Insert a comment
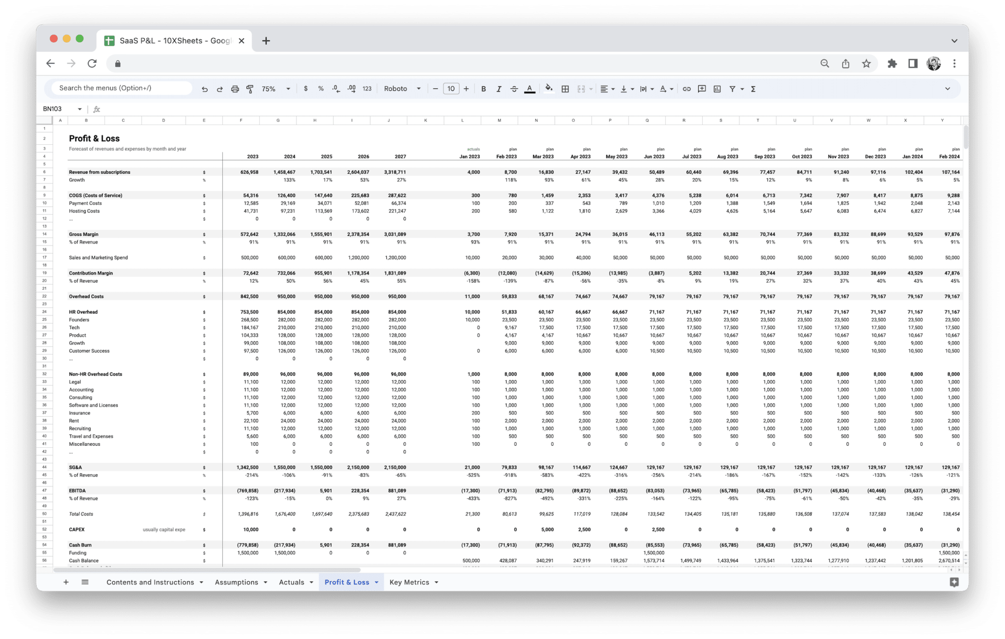This screenshot has height=639, width=1005. [702, 88]
